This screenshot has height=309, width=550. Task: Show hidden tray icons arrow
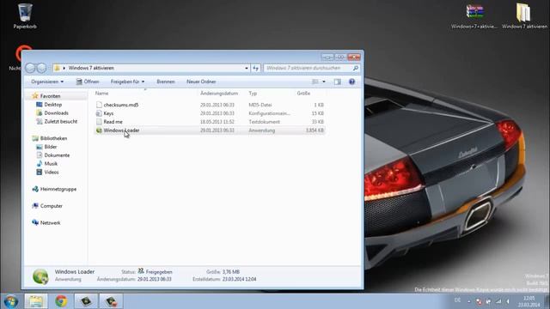(x=469, y=301)
